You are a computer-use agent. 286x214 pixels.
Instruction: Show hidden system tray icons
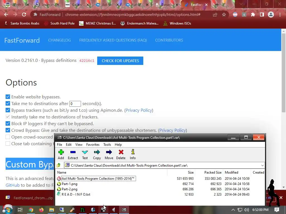pyautogui.click(x=233, y=210)
